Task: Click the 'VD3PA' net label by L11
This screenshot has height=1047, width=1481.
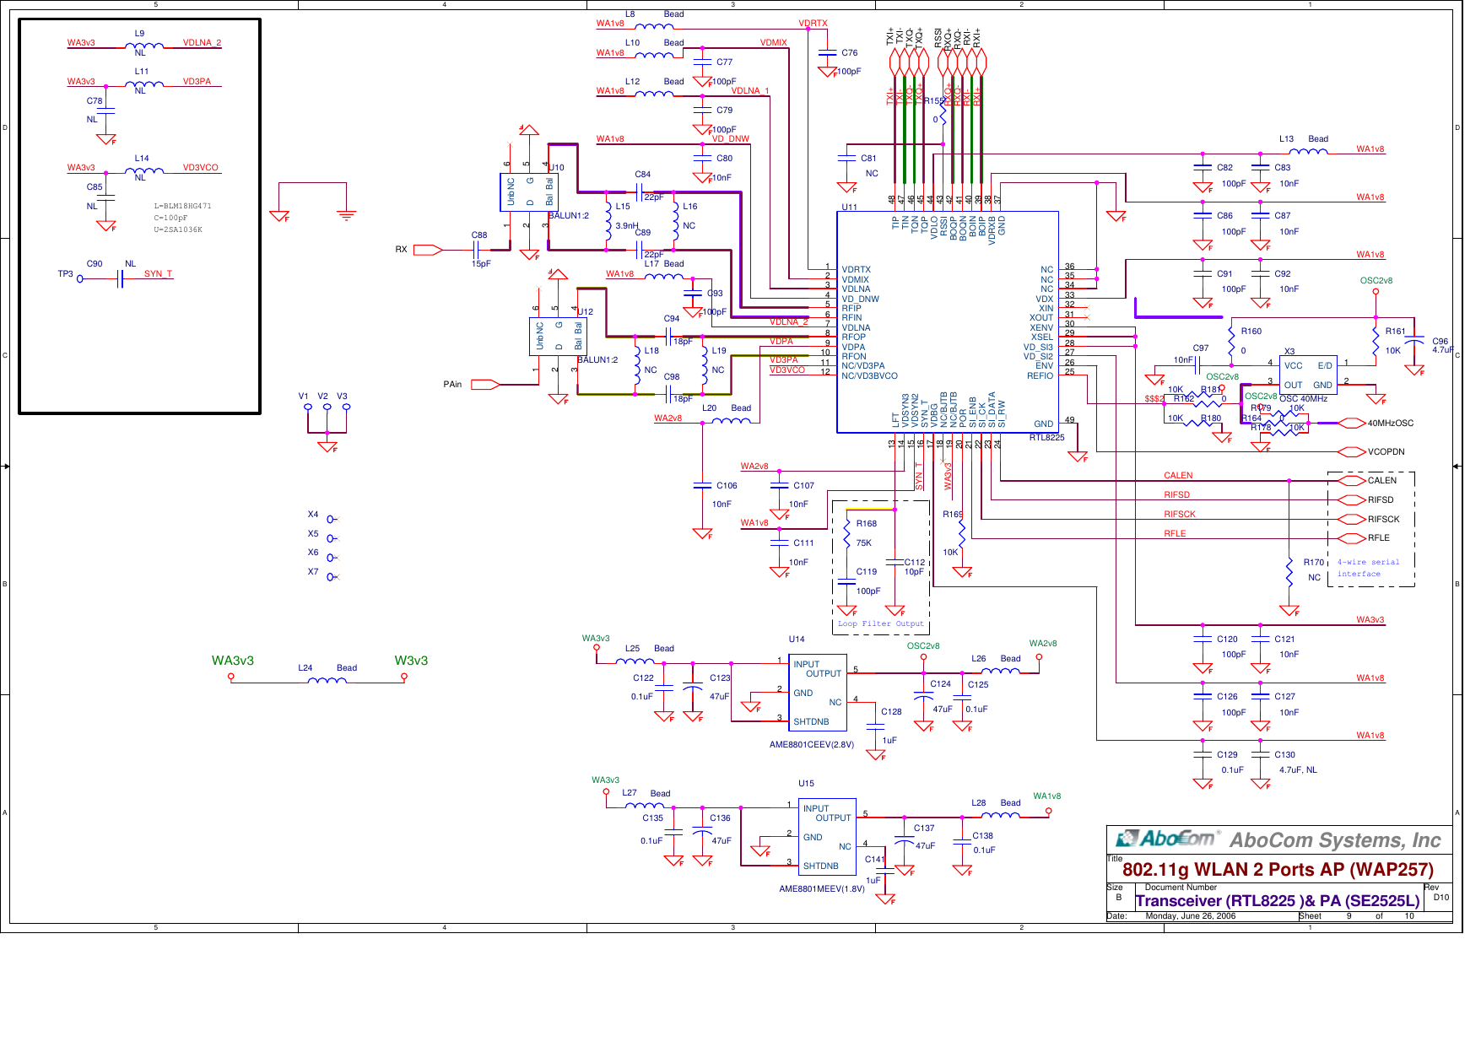Action: [x=197, y=82]
